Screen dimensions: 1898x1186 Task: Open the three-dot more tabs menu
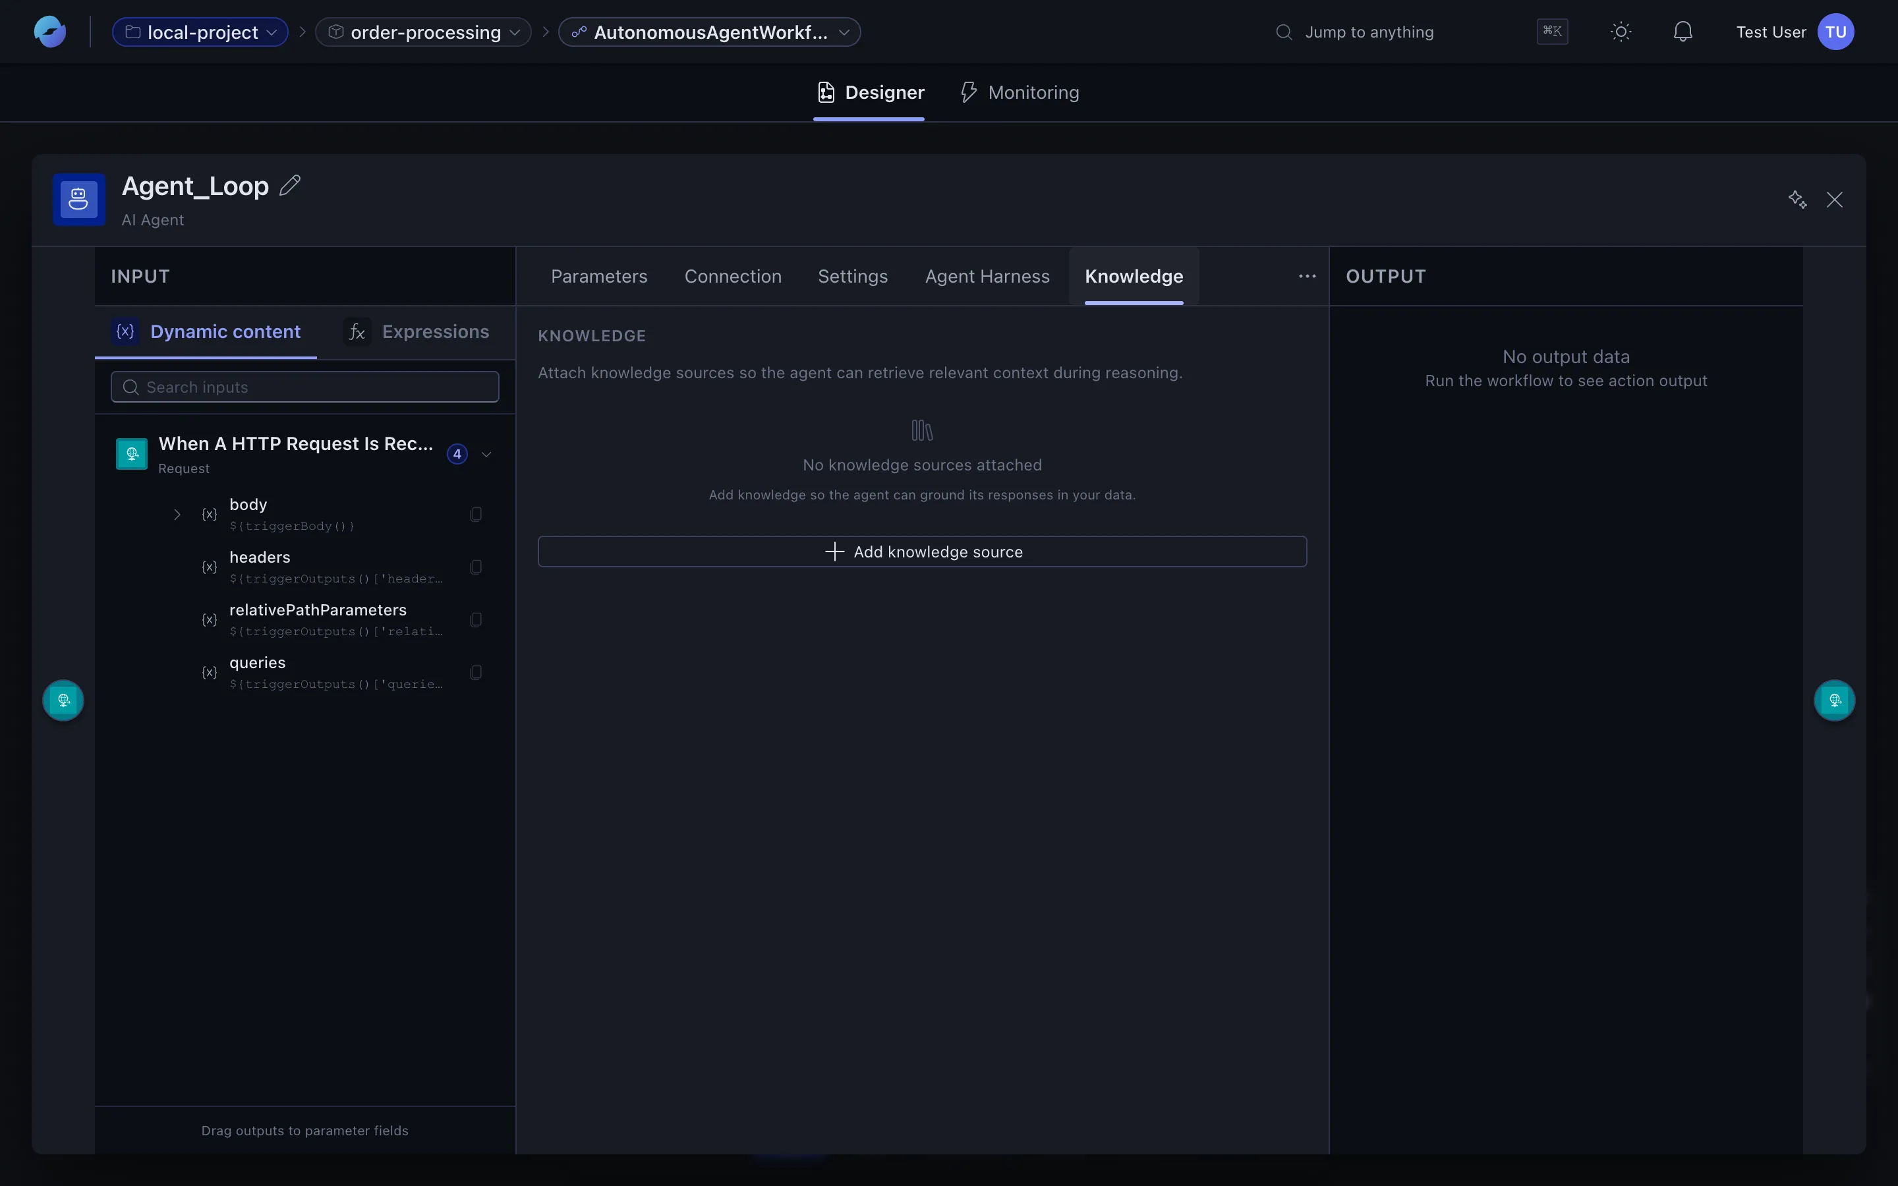1307,276
